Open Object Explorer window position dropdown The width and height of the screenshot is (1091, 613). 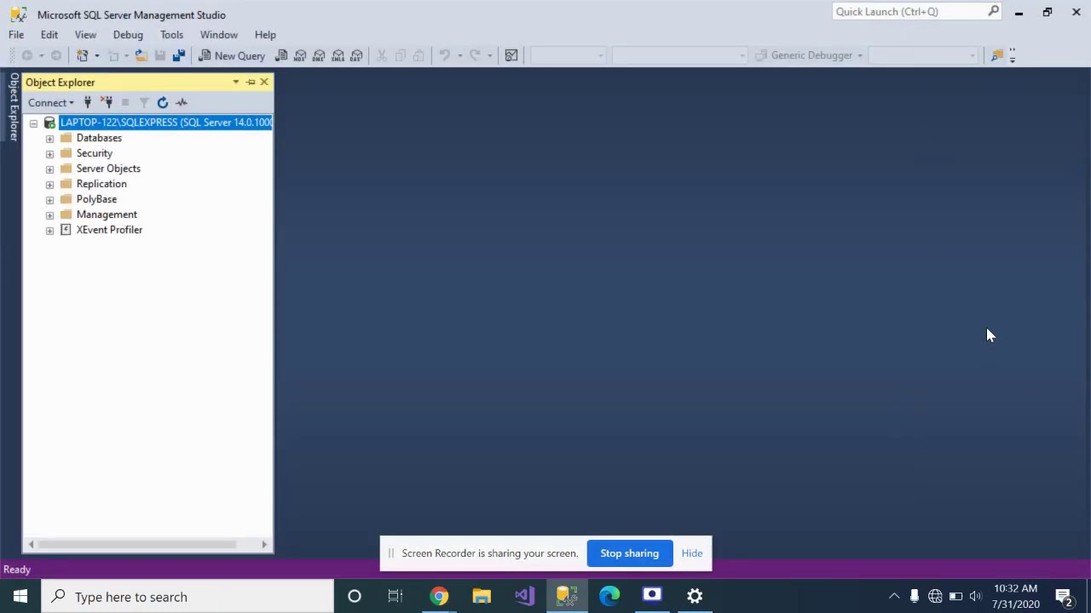point(236,82)
